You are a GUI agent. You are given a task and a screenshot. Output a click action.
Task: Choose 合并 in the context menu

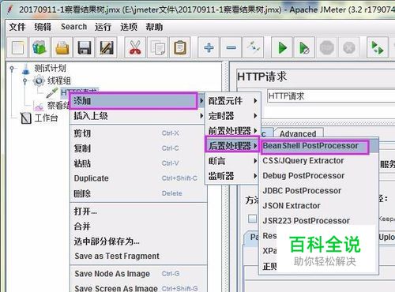(138, 226)
